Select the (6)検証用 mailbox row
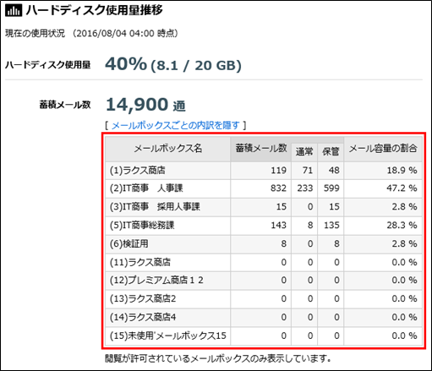The width and height of the screenshot is (432, 371). tap(264, 244)
